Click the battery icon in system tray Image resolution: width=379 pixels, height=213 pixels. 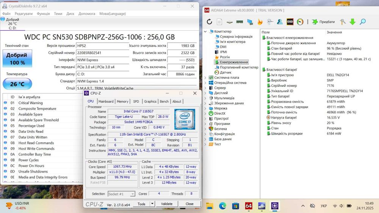[x=349, y=206]
